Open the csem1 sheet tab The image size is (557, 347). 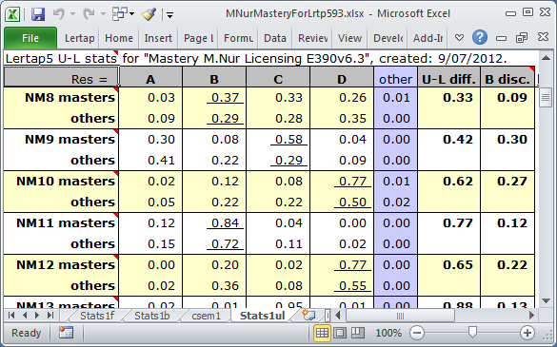[x=206, y=316]
